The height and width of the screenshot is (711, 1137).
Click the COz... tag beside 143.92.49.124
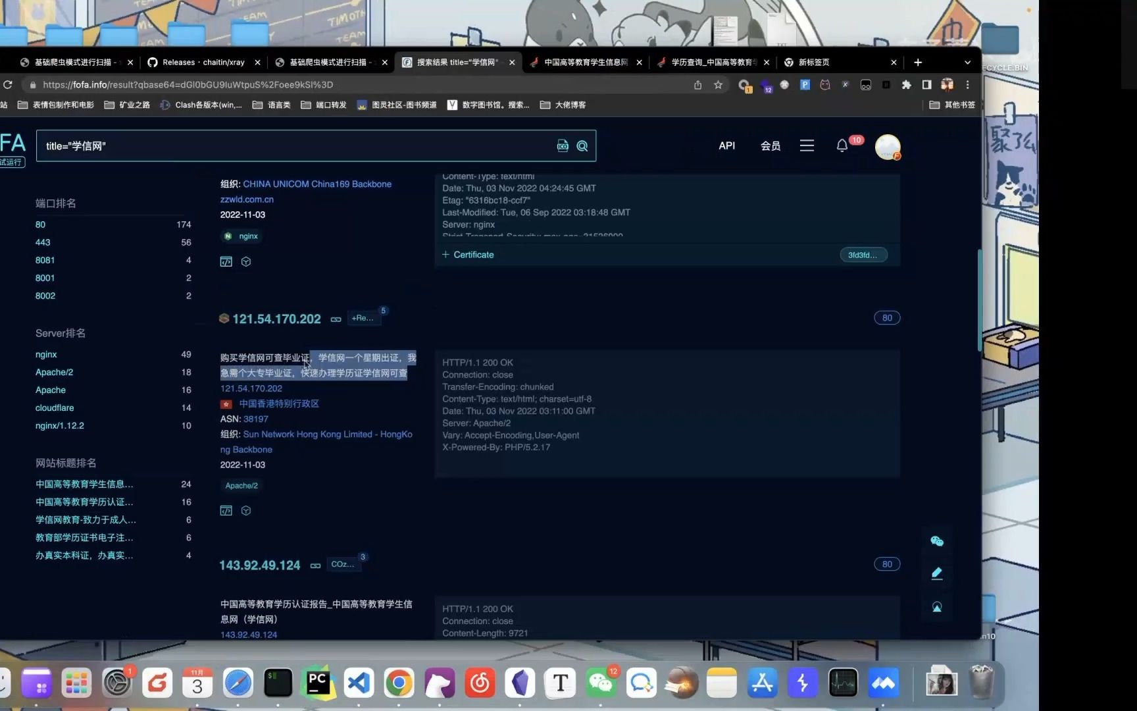pos(342,564)
